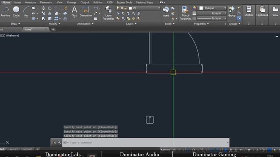Image resolution: width=280 pixels, height=157 pixels.
Task: Activate the Mirror tool
Action: 49,14
